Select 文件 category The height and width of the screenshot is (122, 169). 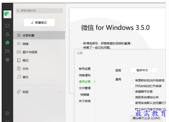click(39, 68)
